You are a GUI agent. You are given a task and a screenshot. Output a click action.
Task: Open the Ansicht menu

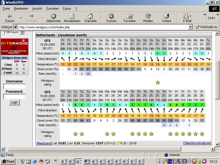point(37,9)
